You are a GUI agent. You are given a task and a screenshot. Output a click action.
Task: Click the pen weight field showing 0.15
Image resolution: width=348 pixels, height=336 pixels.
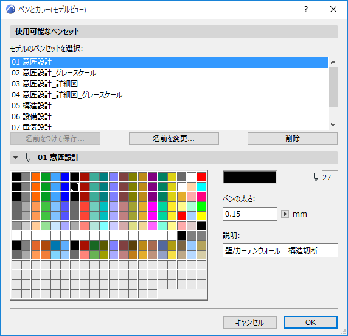point(250,214)
